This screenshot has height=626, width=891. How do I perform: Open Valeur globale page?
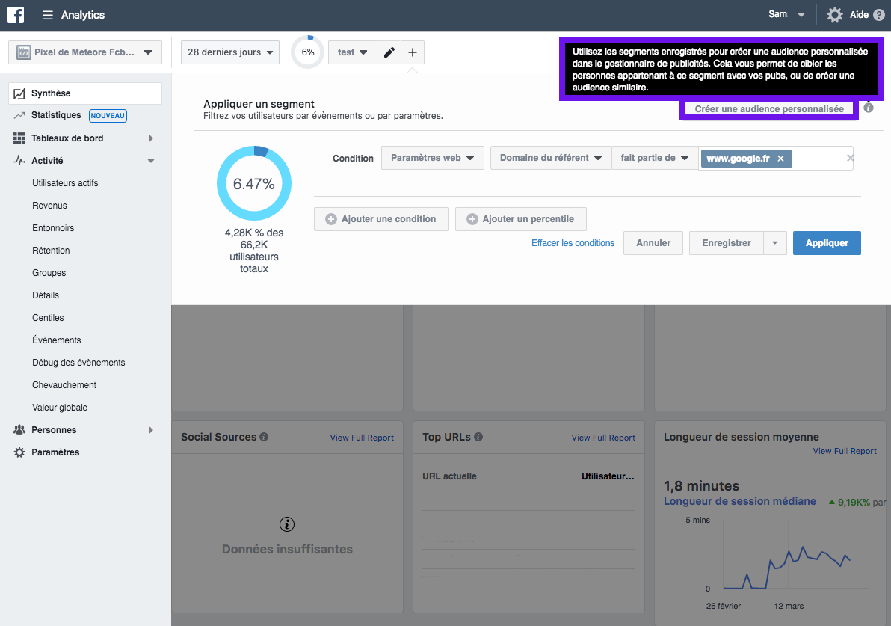coord(60,408)
